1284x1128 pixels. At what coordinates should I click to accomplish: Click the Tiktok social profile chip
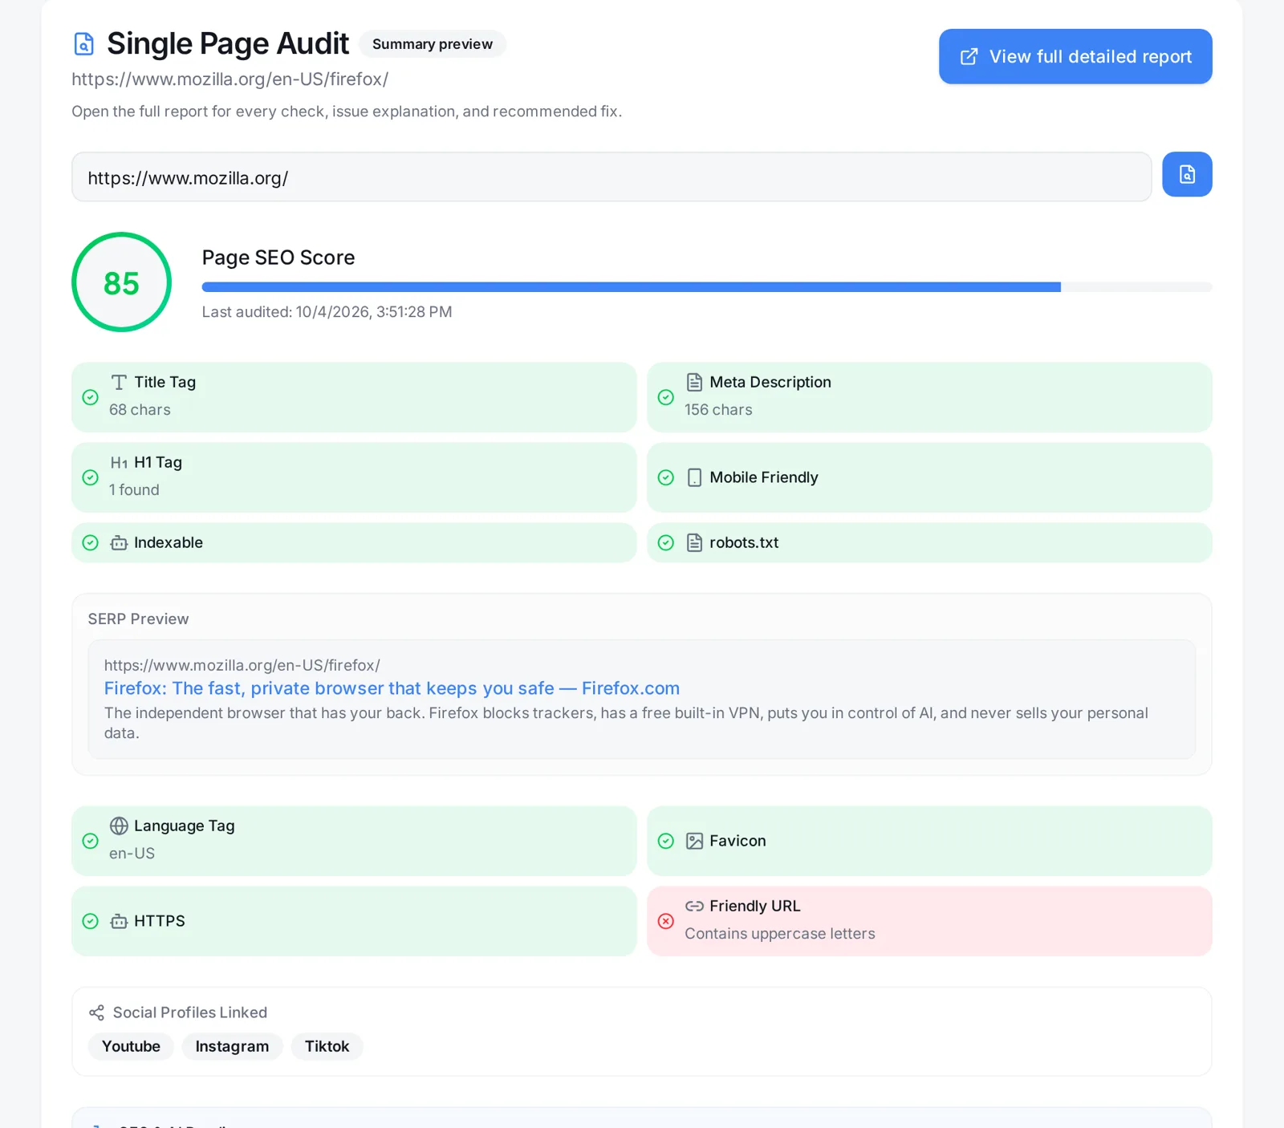coord(327,1046)
